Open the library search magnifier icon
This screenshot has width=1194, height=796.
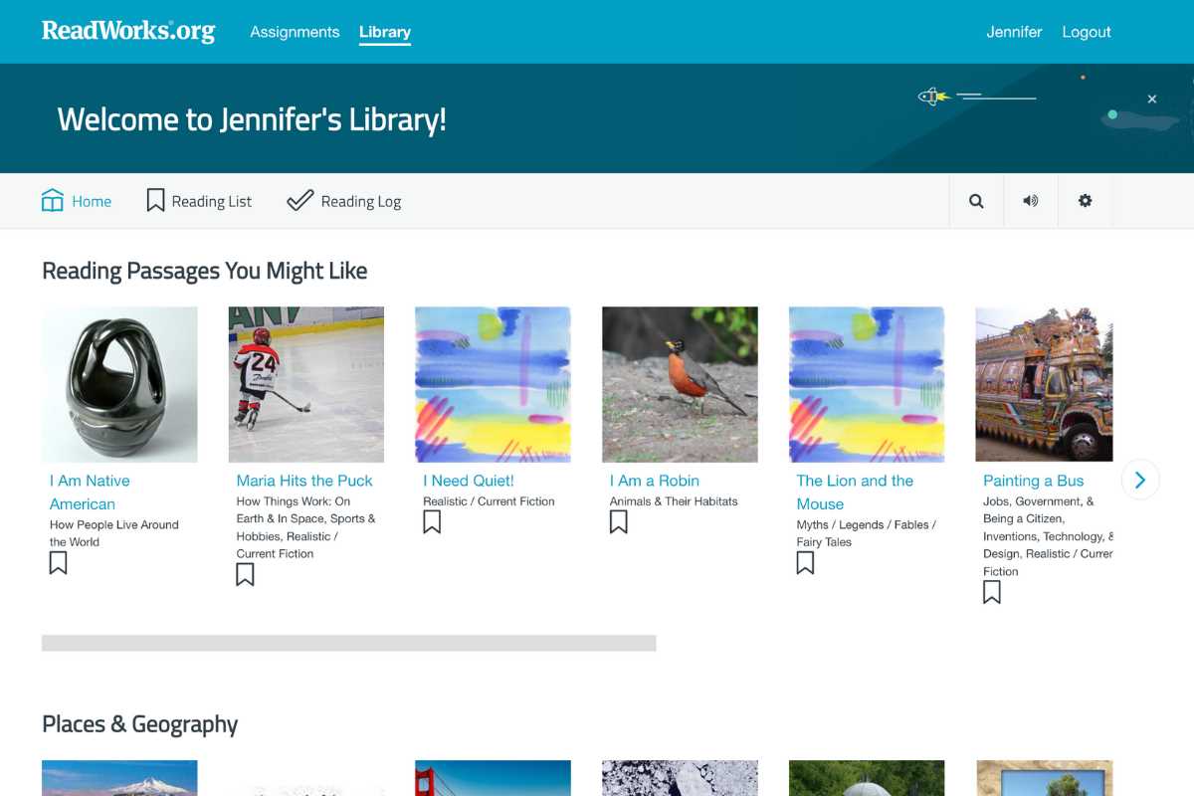[976, 201]
